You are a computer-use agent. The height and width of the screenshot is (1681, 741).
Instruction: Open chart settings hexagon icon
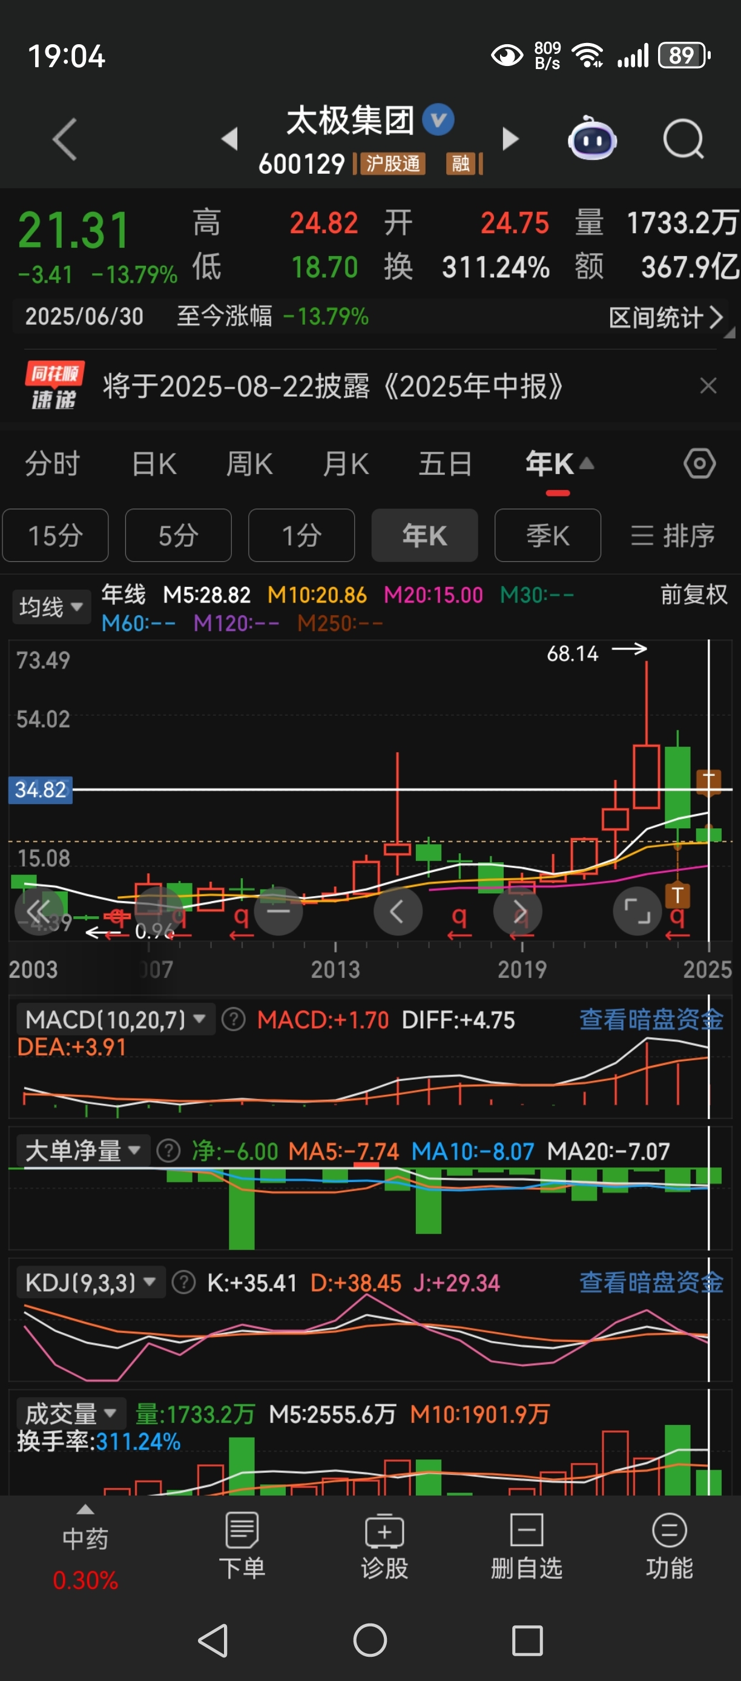click(699, 464)
